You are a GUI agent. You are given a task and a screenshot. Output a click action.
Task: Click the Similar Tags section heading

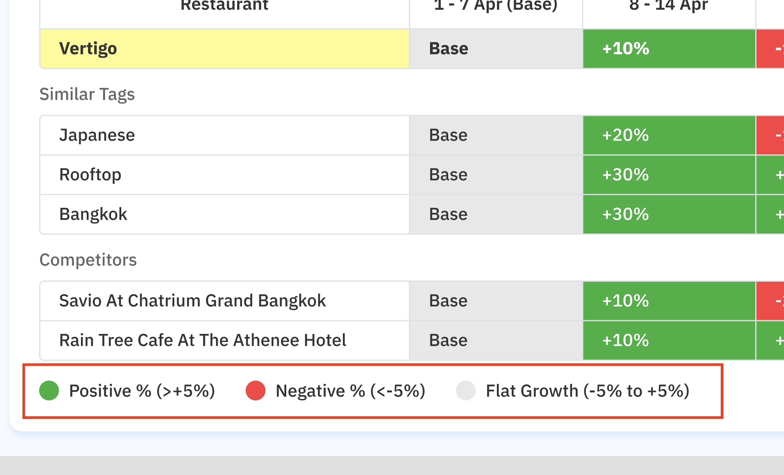click(87, 94)
